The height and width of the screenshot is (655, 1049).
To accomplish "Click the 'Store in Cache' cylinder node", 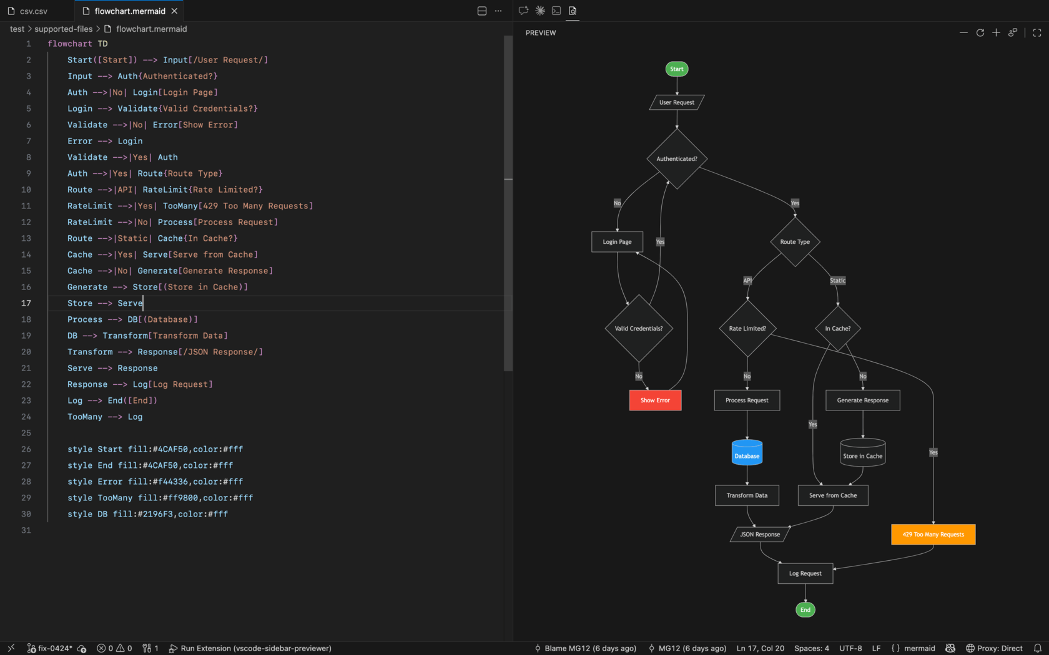I will (x=863, y=453).
